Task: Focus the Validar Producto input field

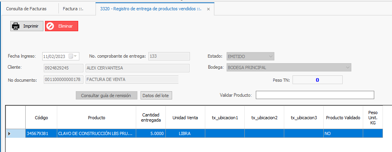Action: coord(315,95)
